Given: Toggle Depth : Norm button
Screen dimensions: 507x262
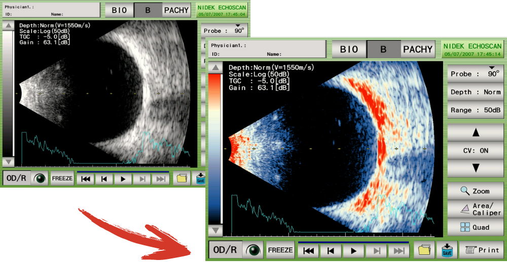Looking at the screenshot, I should click(476, 92).
